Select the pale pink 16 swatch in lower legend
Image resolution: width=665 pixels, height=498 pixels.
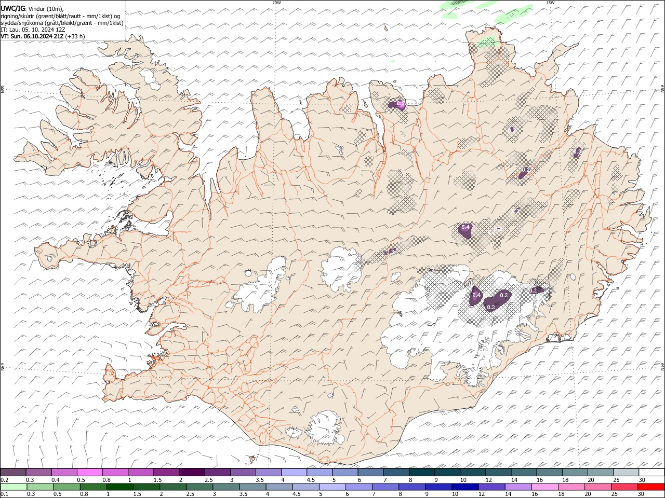(x=544, y=487)
